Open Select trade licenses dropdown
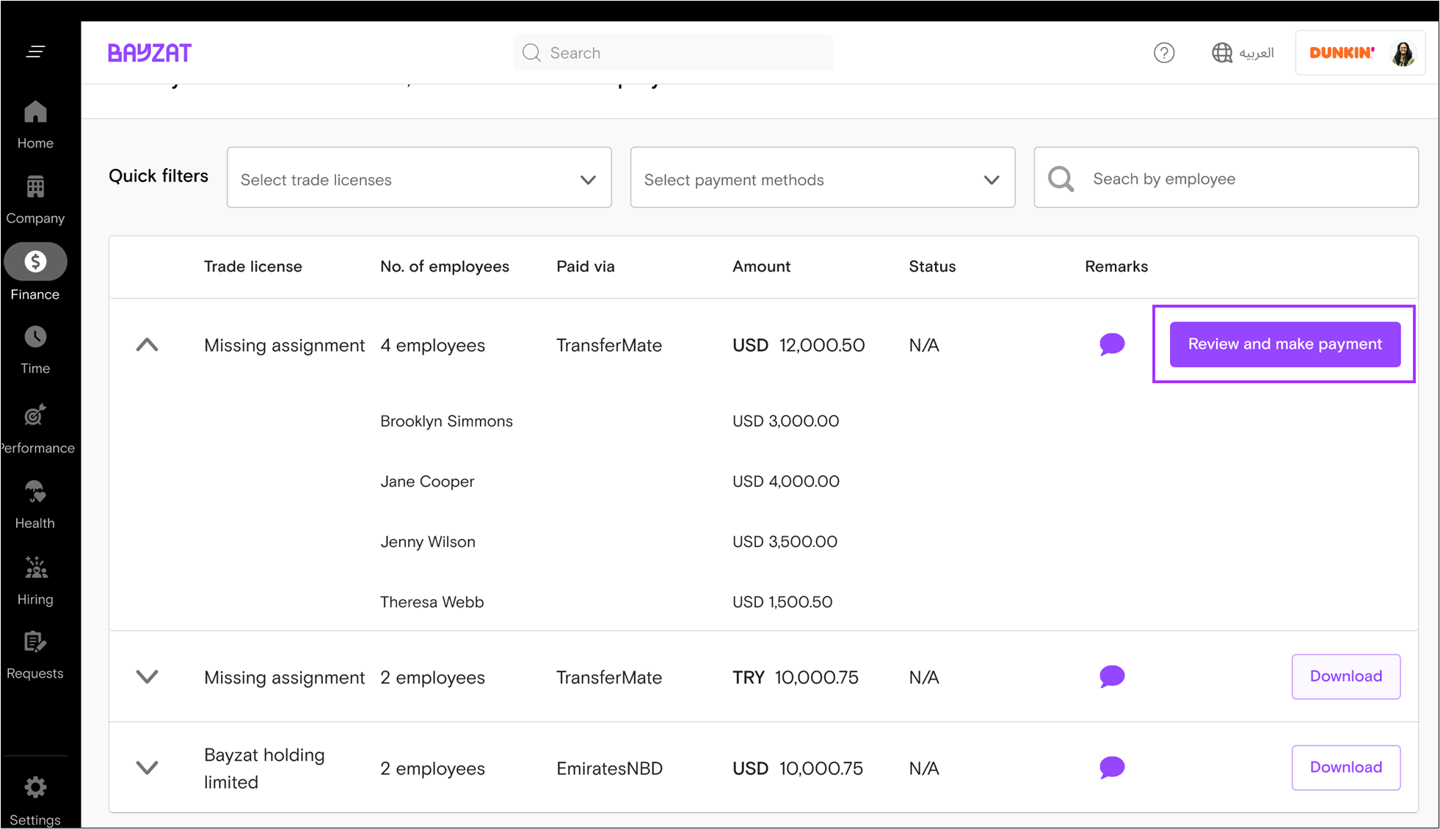The width and height of the screenshot is (1440, 829). [x=419, y=178]
